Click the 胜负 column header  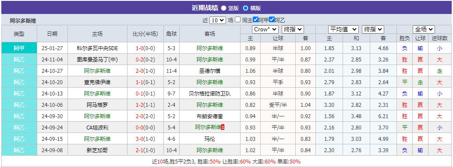(x=404, y=38)
